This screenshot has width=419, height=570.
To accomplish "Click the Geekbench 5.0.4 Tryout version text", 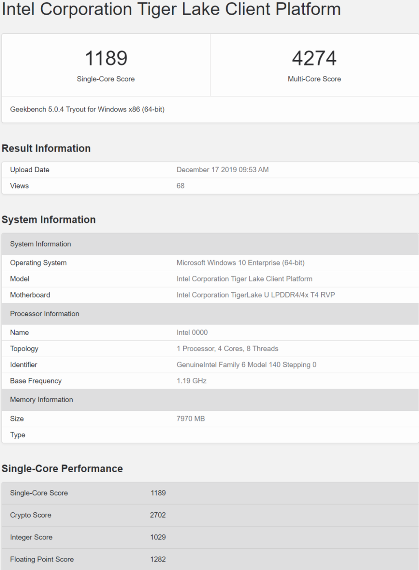I will tap(89, 109).
